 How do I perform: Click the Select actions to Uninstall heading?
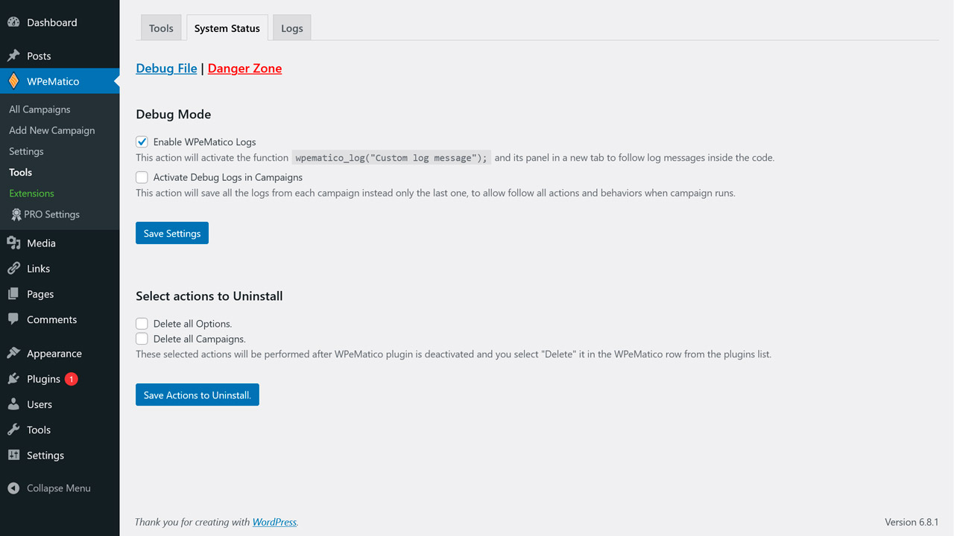[209, 296]
